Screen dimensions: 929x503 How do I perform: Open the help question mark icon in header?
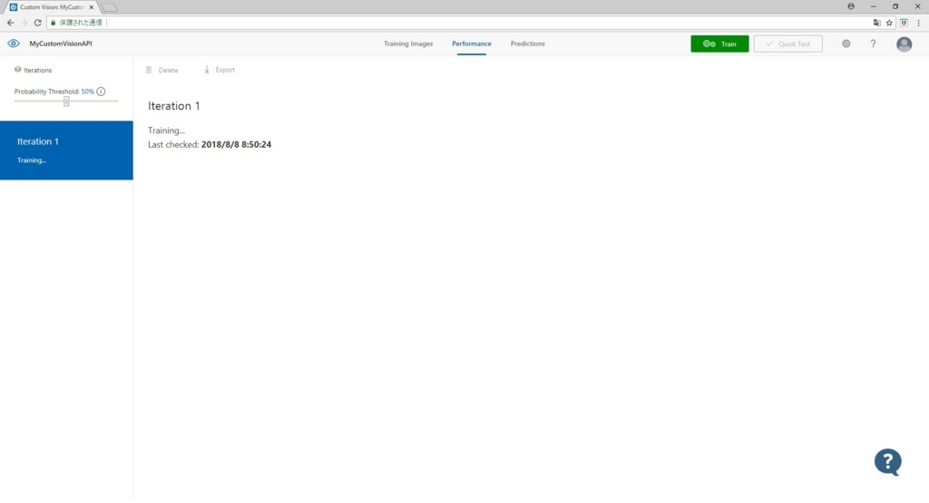(874, 44)
